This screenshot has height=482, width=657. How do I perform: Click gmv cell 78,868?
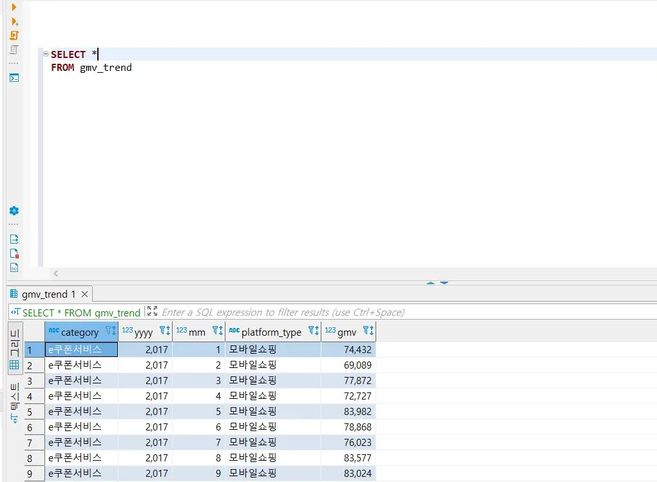[348, 427]
